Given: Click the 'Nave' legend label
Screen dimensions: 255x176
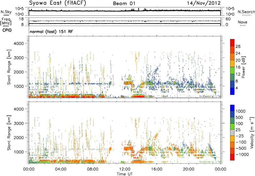Looking at the screenshot, I should point(243,22).
